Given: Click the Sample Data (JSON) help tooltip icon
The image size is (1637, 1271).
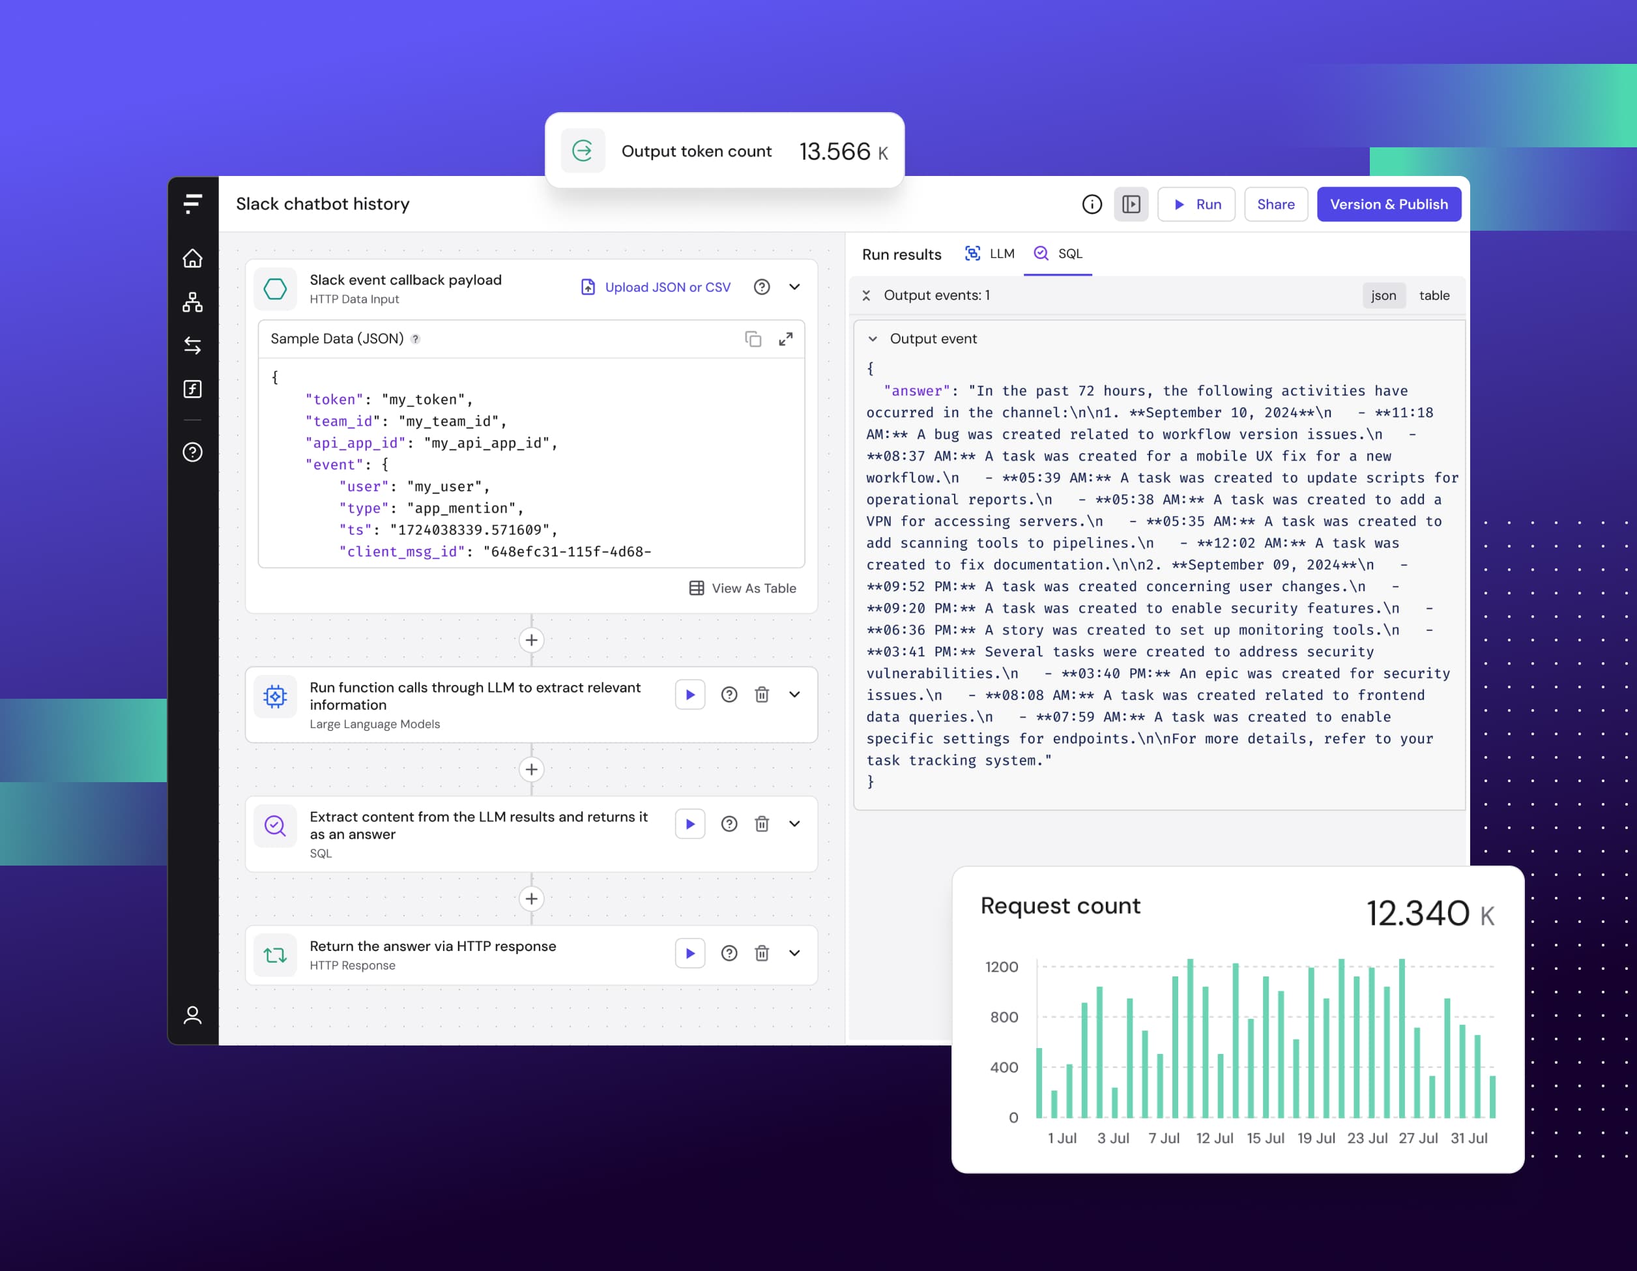Looking at the screenshot, I should (415, 339).
